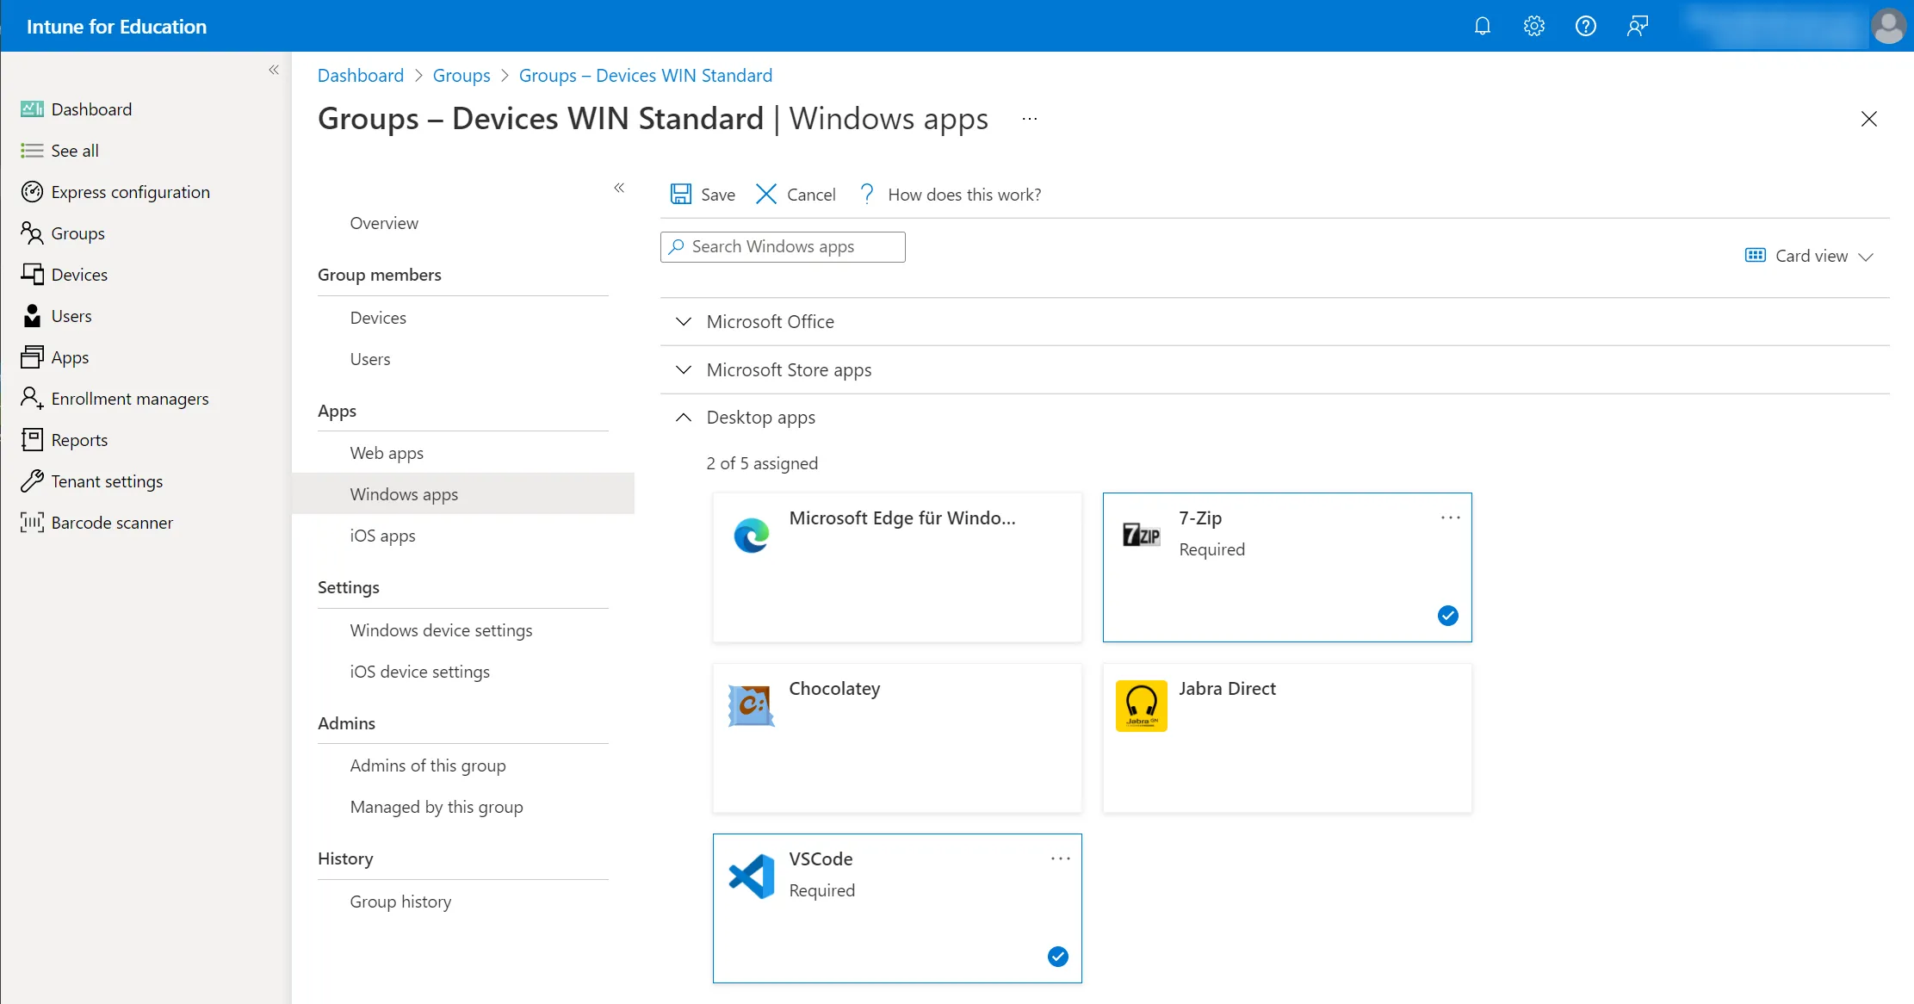Expand the Microsoft Store apps section

(x=684, y=369)
